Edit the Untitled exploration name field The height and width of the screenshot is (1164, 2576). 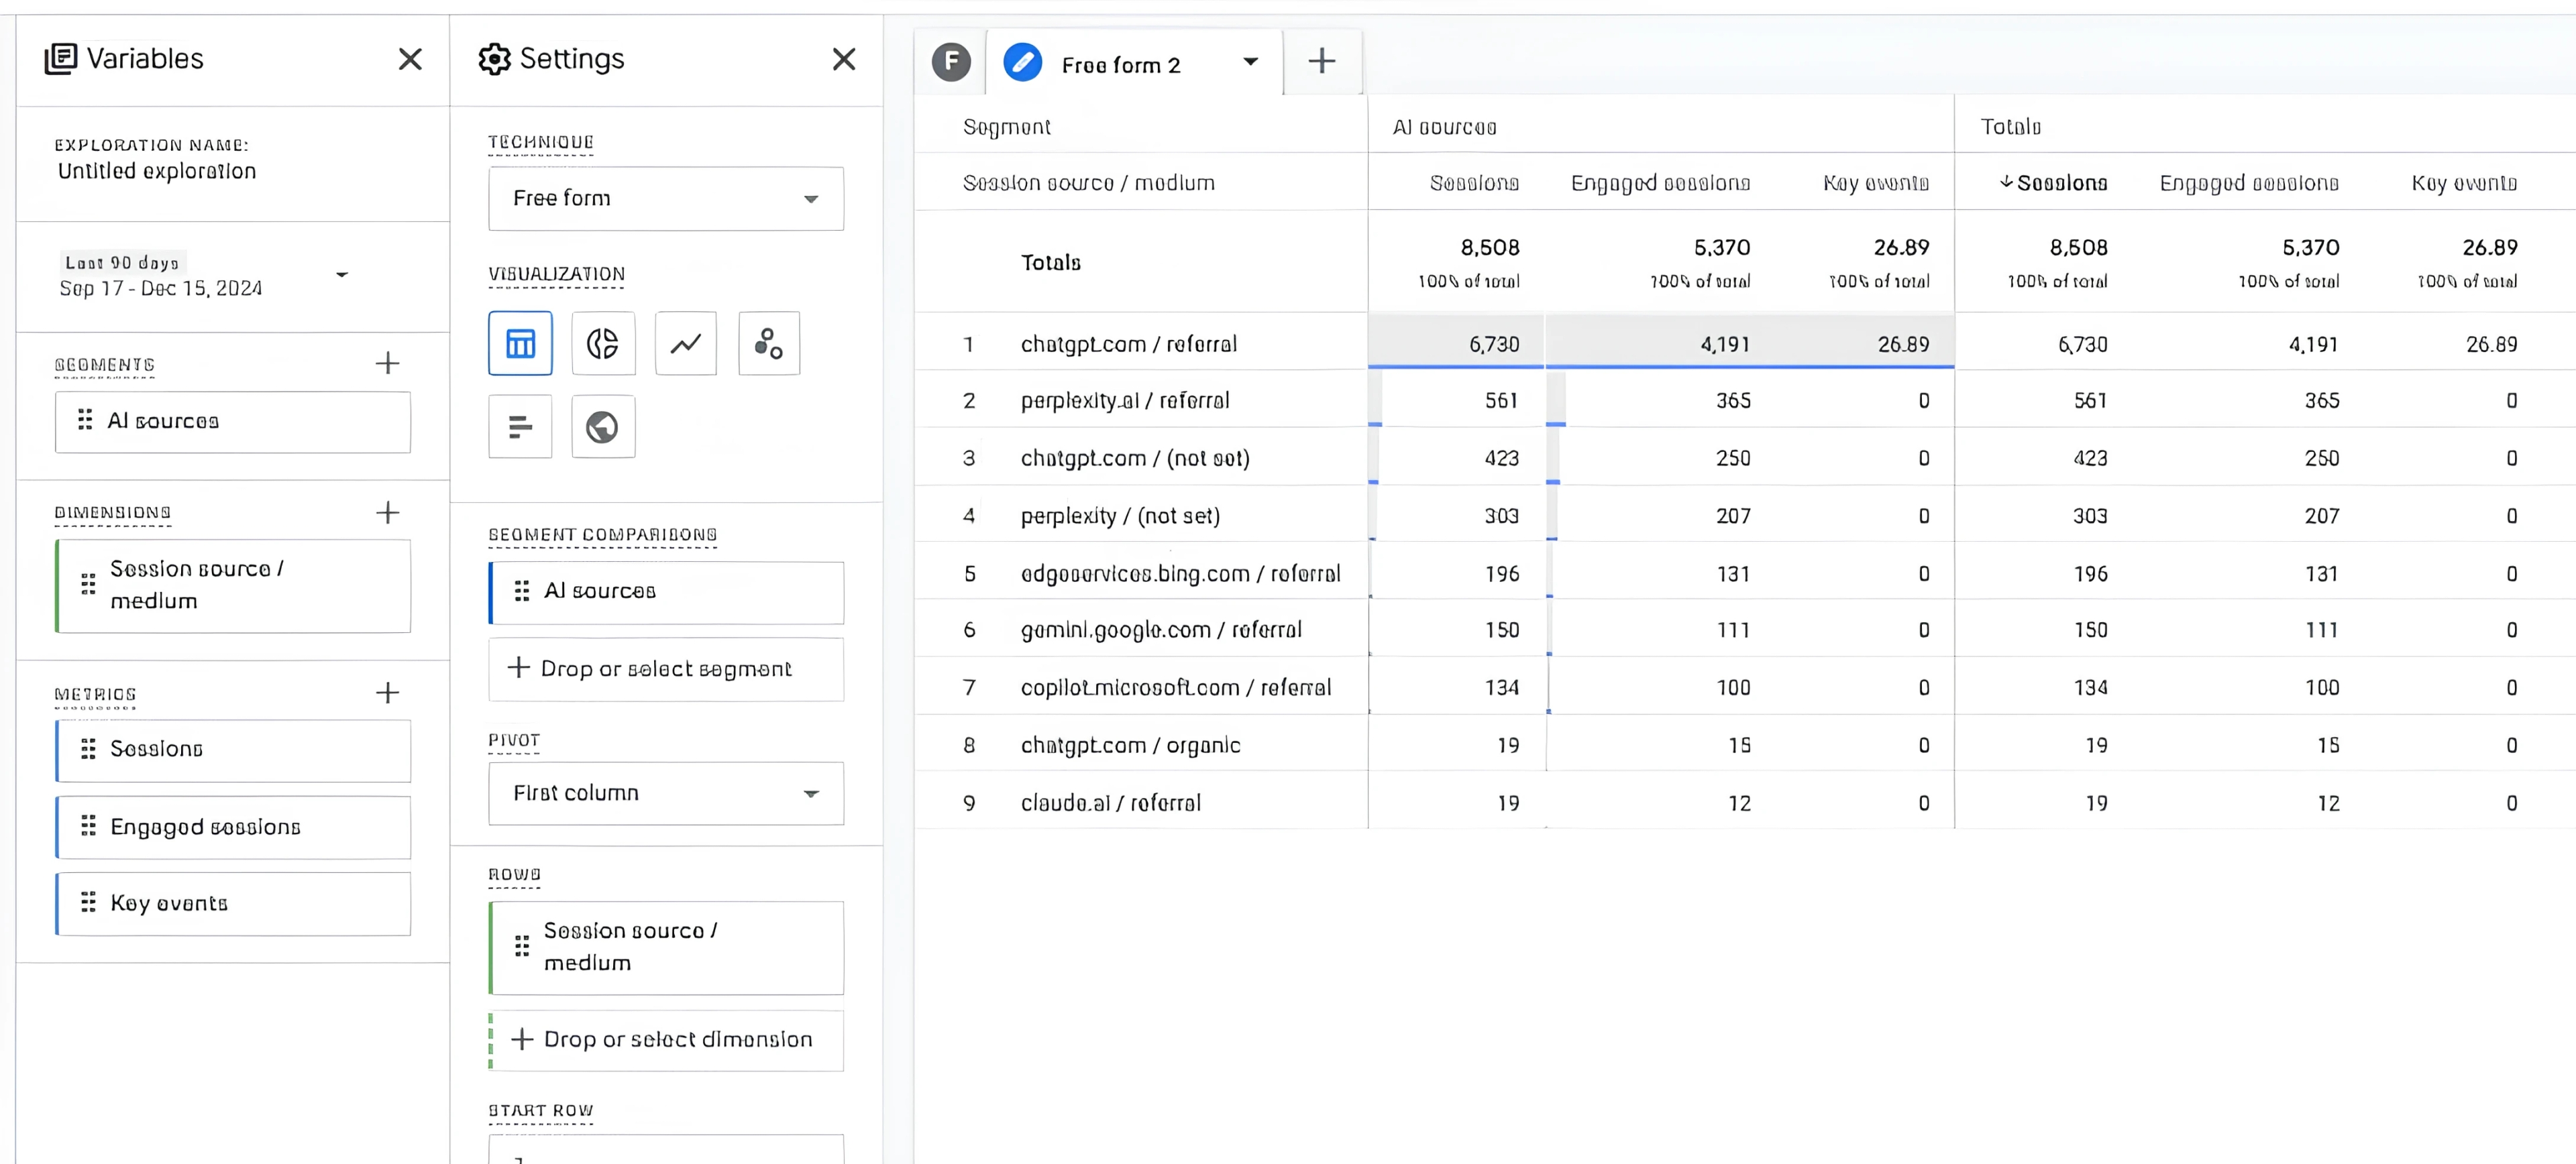coord(157,172)
